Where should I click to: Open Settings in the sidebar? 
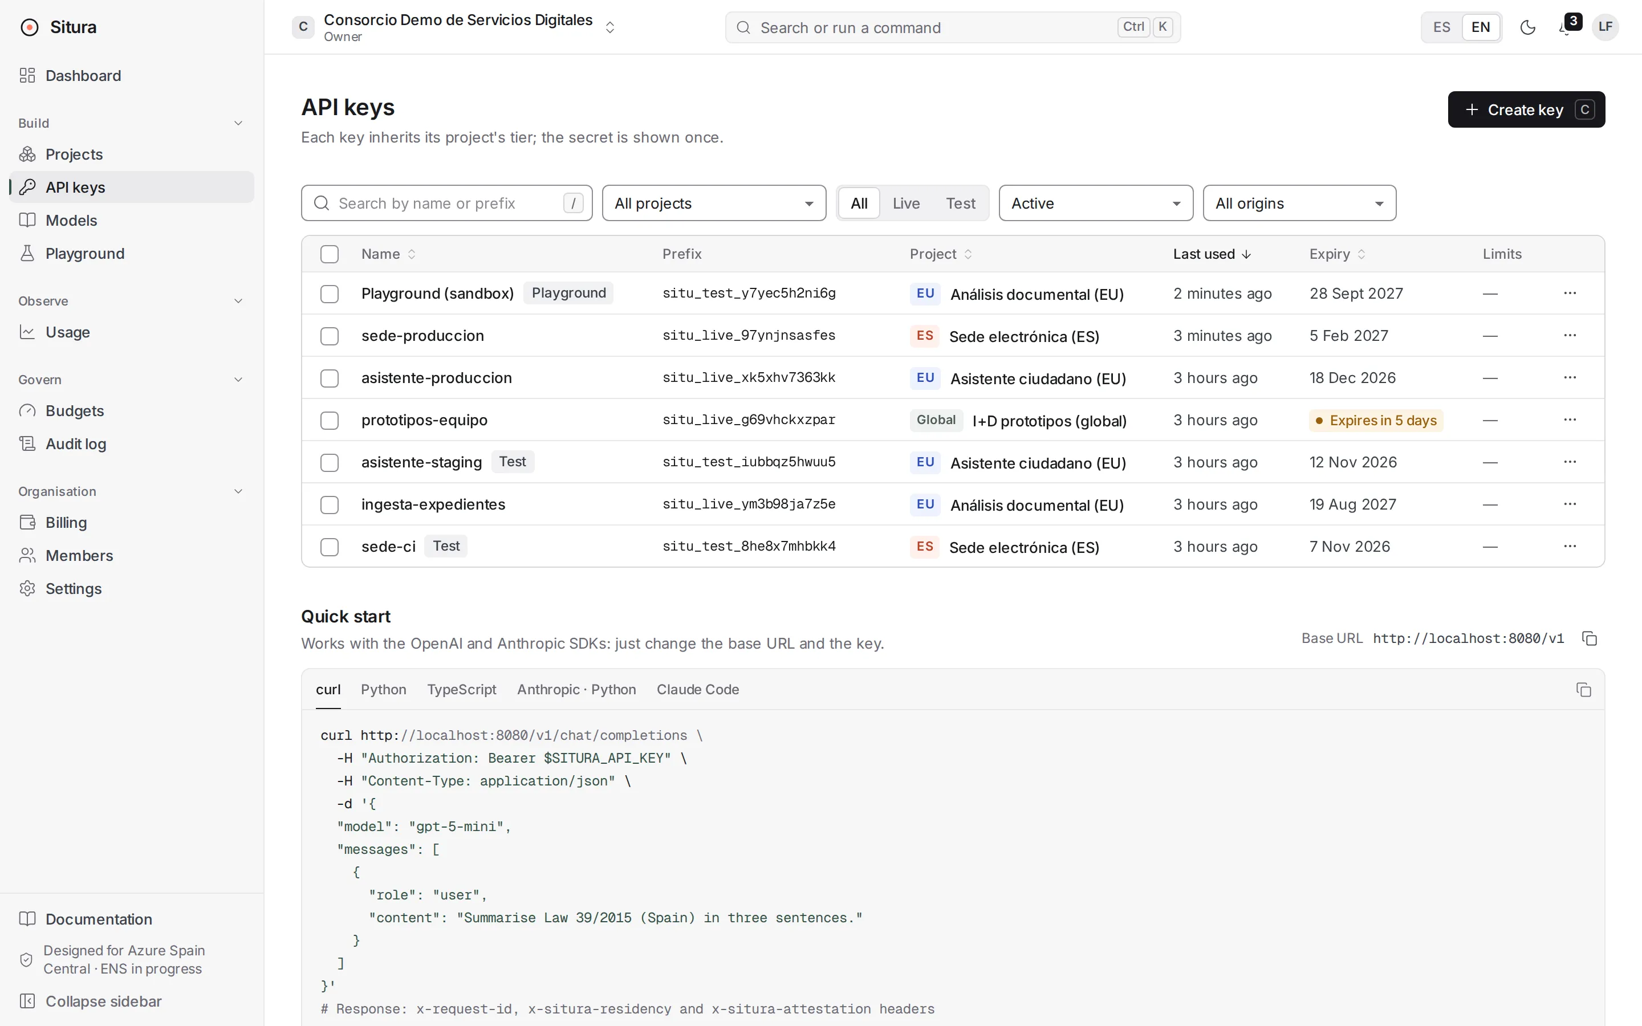(x=132, y=588)
